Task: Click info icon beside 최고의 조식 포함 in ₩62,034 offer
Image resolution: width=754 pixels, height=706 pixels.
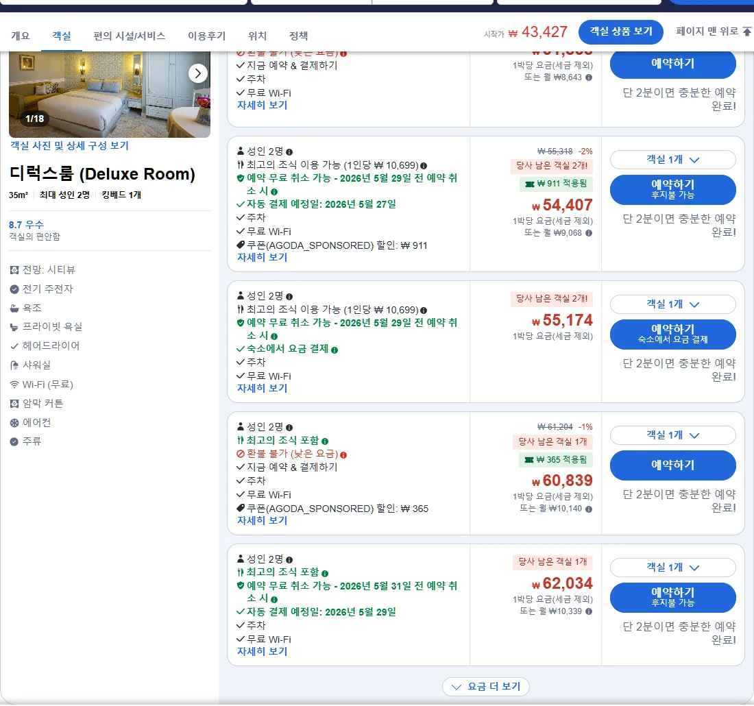Action: pyautogui.click(x=325, y=573)
